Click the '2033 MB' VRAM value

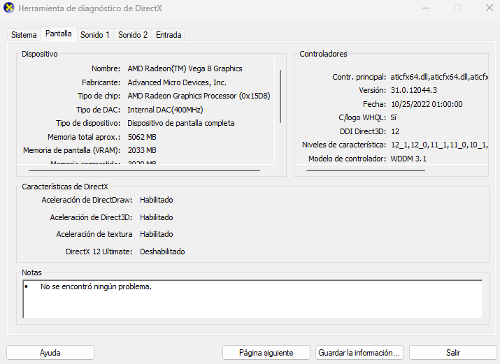[142, 150]
